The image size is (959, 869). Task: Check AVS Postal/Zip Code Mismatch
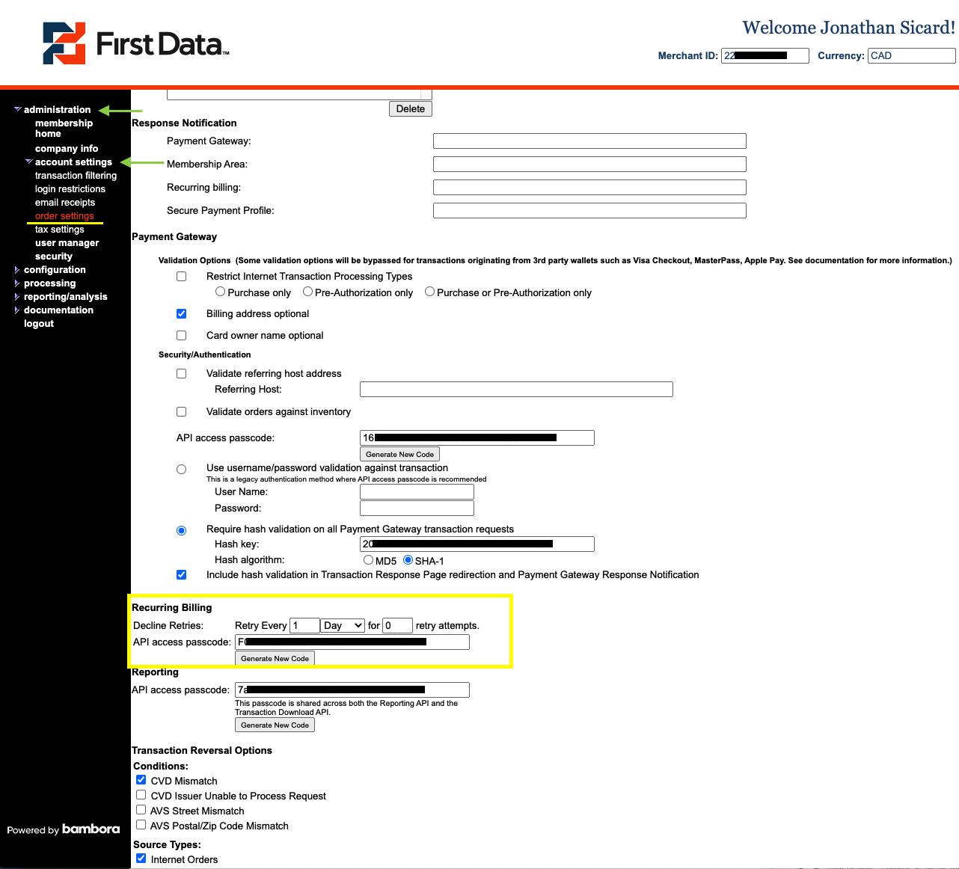[141, 825]
